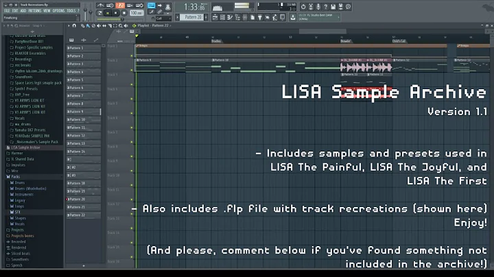This screenshot has height=277, width=494.
Task: Open the audio editor scissors icon
Action: [x=311, y=7]
